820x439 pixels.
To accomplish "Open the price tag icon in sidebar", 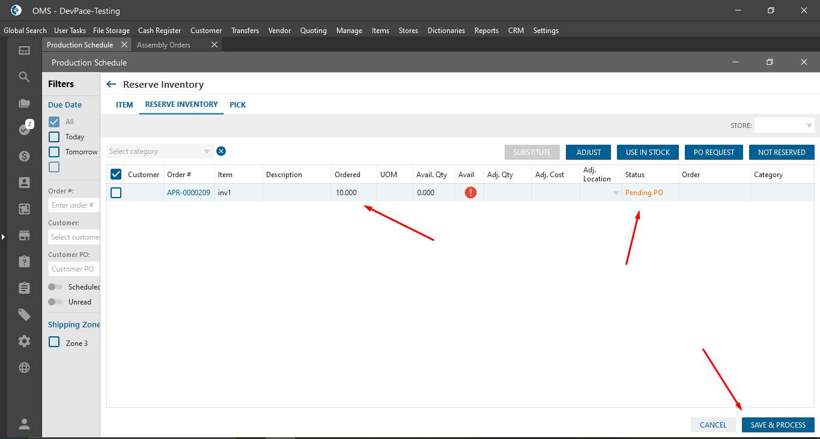I will 24,315.
